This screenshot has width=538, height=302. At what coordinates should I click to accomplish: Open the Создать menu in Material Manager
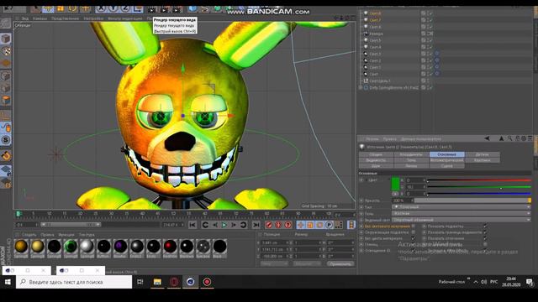click(x=29, y=235)
